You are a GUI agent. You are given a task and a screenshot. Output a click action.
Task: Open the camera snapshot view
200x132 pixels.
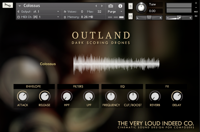(111, 6)
